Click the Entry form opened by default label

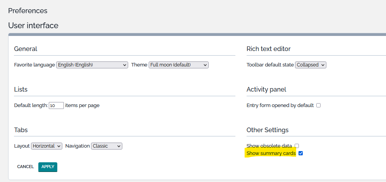point(280,105)
